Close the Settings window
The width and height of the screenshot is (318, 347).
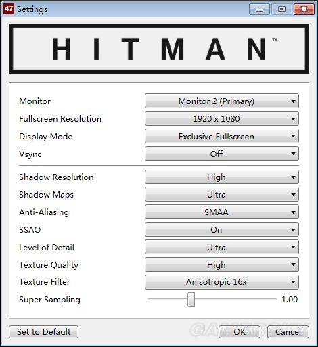[304, 9]
